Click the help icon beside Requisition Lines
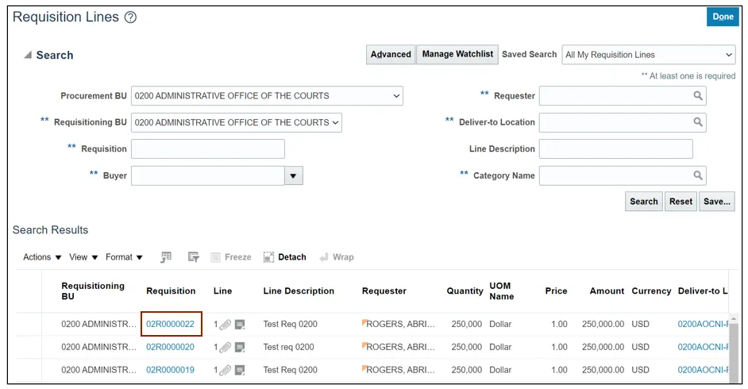The height and width of the screenshot is (389, 748). coord(131,17)
